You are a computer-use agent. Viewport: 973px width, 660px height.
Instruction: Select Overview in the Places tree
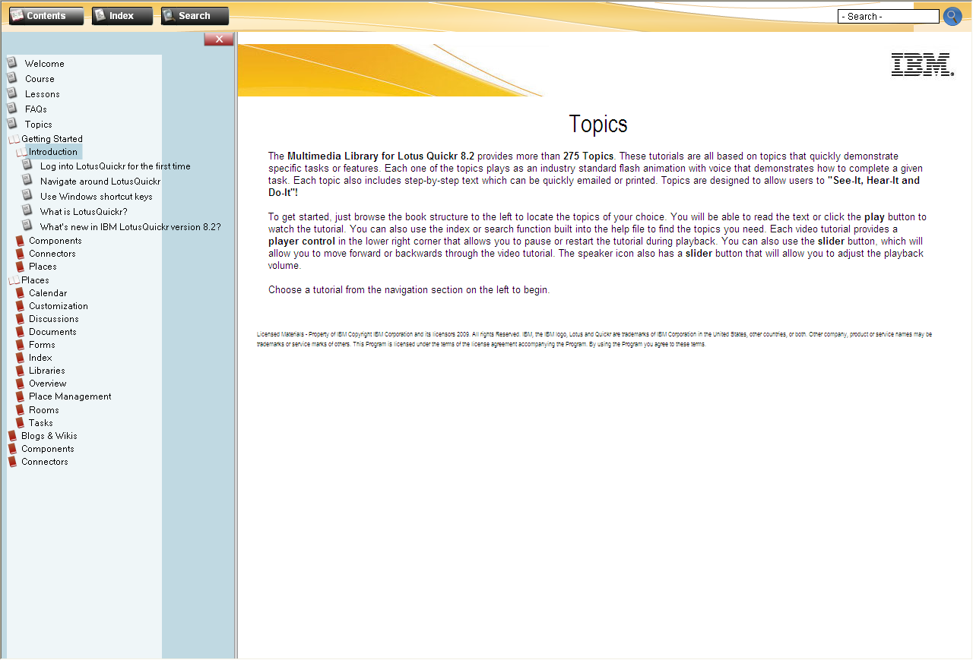pos(48,384)
